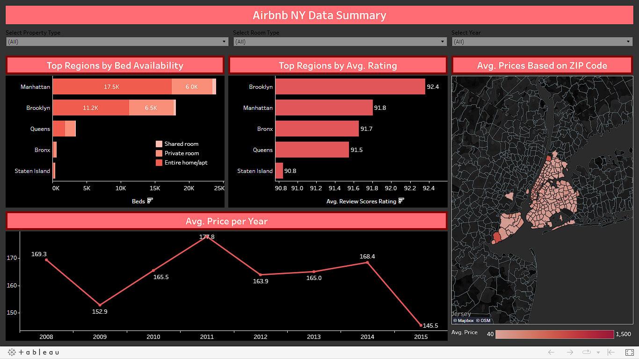Click Manhattan 17.5K entire home bar

(112, 87)
